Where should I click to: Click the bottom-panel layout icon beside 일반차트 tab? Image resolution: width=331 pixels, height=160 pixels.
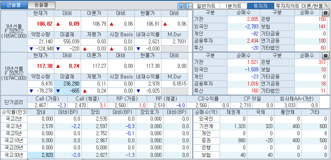point(181,6)
